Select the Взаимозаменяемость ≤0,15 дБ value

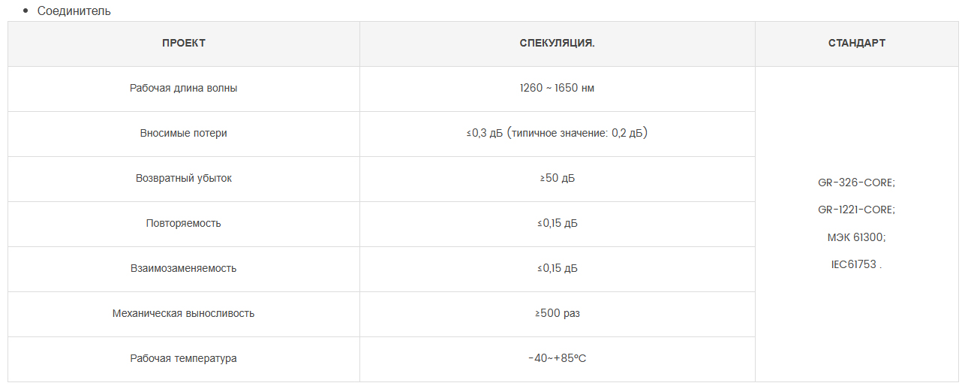[558, 269]
